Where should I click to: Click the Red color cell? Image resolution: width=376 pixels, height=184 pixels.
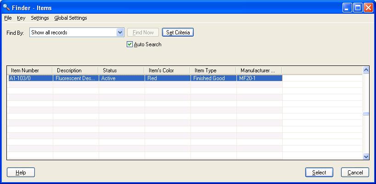[x=168, y=78]
